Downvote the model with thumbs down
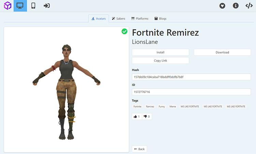The image size is (256, 154). pyautogui.click(x=147, y=116)
